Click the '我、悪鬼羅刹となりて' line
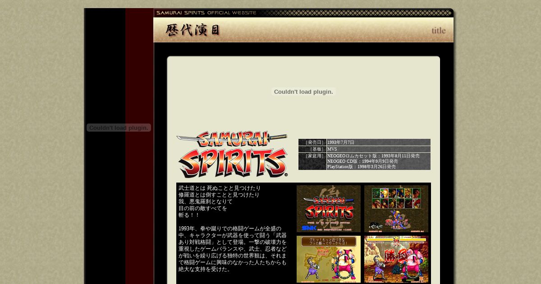541x284 pixels. [206, 202]
